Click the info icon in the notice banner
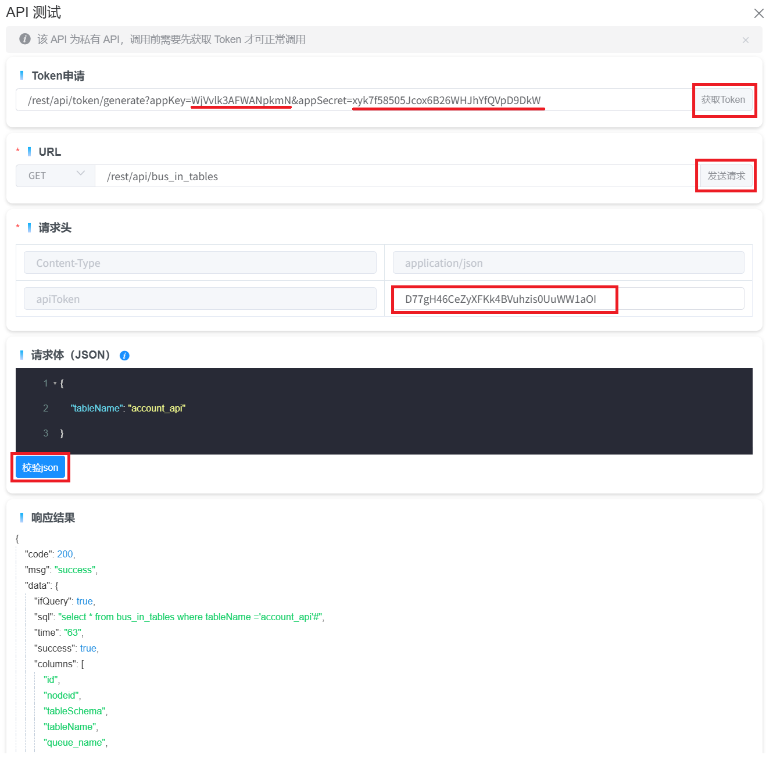The width and height of the screenshot is (766, 762). coord(25,39)
